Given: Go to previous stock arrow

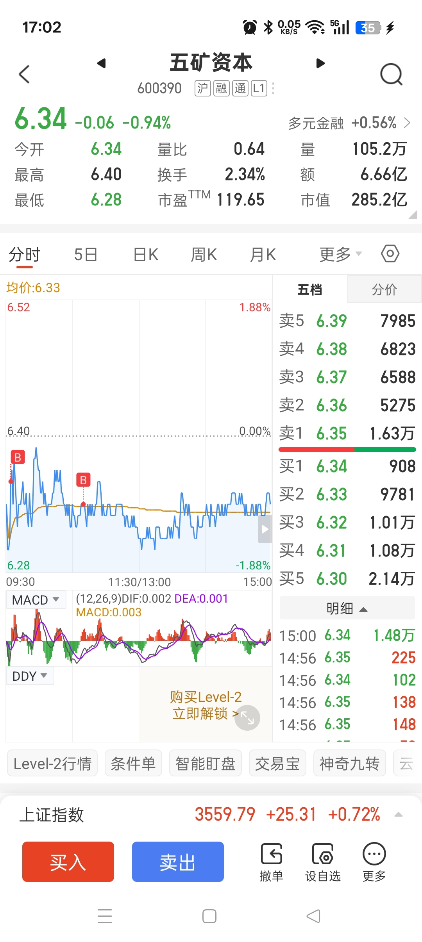Looking at the screenshot, I should click(x=102, y=63).
